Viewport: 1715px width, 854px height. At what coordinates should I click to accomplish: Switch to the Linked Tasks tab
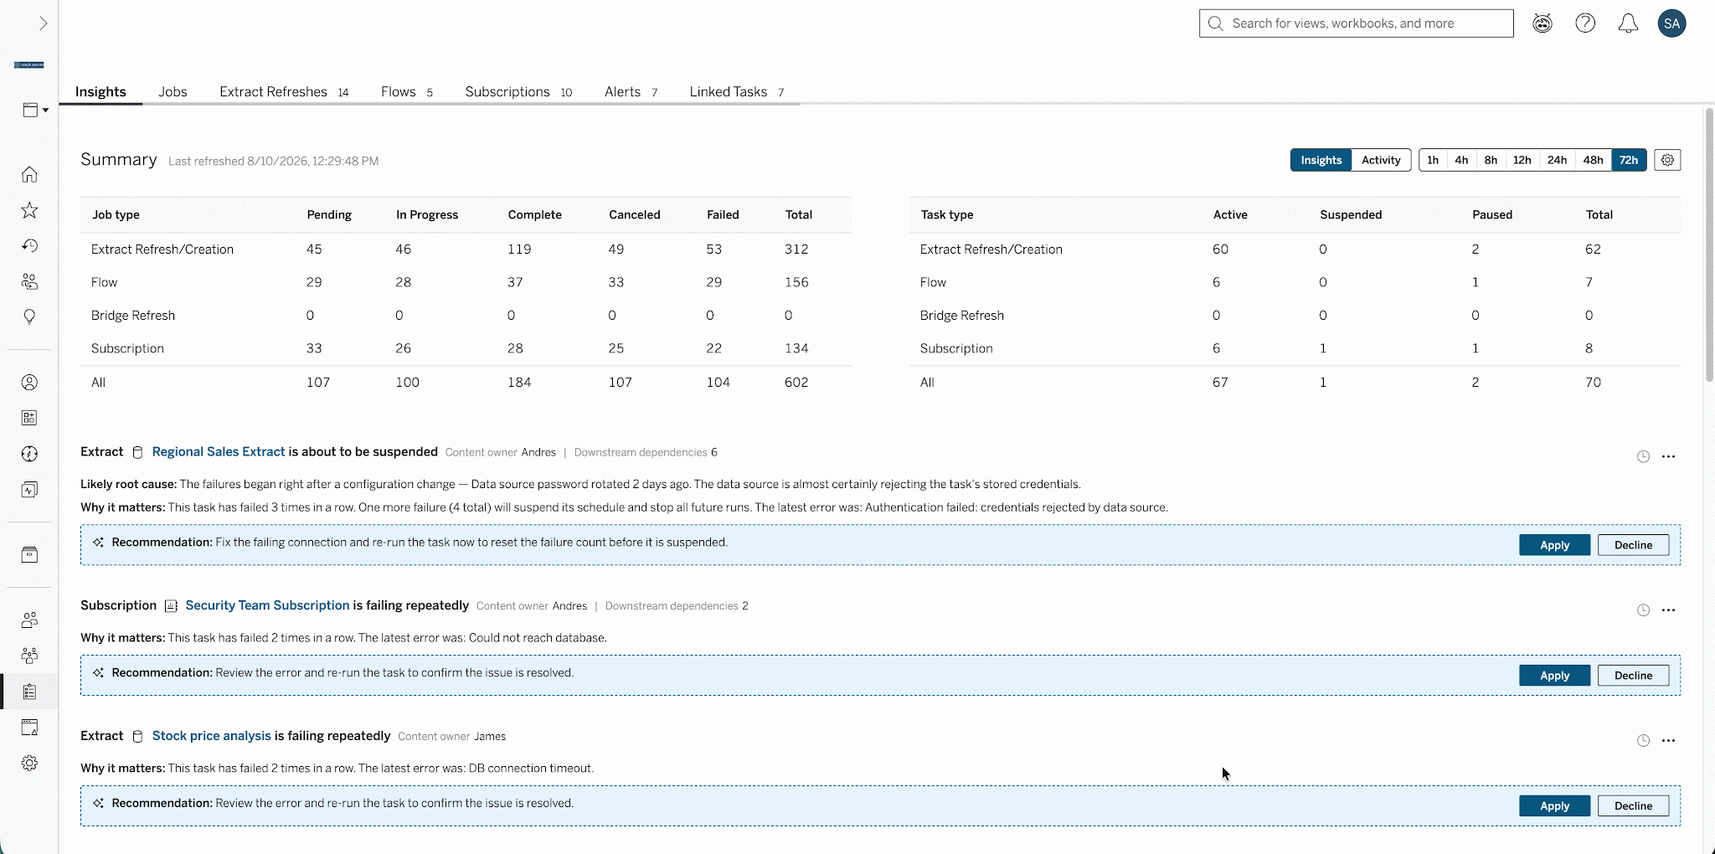coord(737,92)
